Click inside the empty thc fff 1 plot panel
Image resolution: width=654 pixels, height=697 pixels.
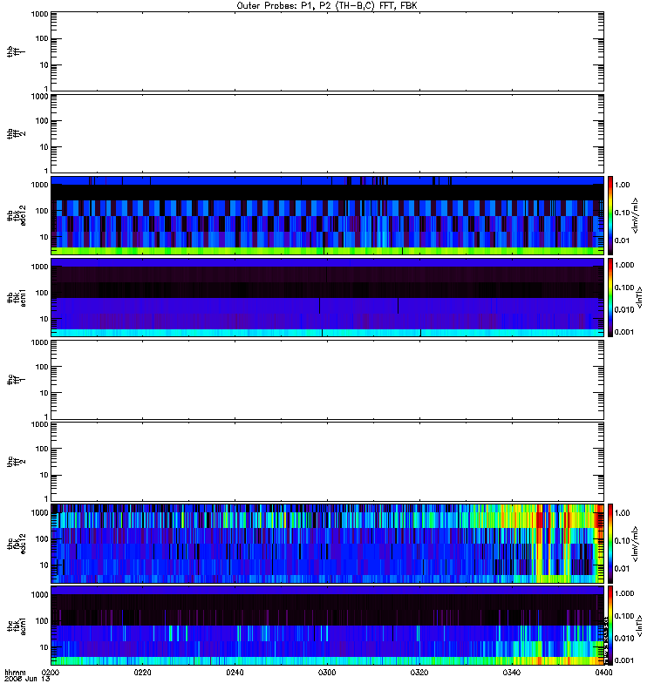coord(327,380)
